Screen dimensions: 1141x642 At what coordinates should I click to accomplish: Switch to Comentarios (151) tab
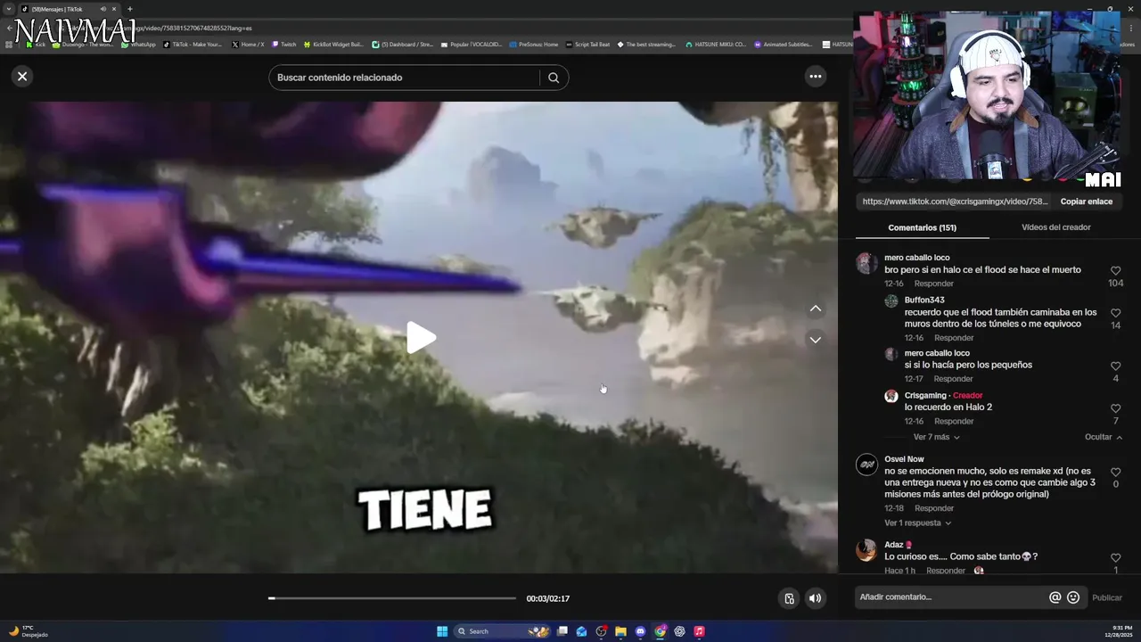(922, 227)
